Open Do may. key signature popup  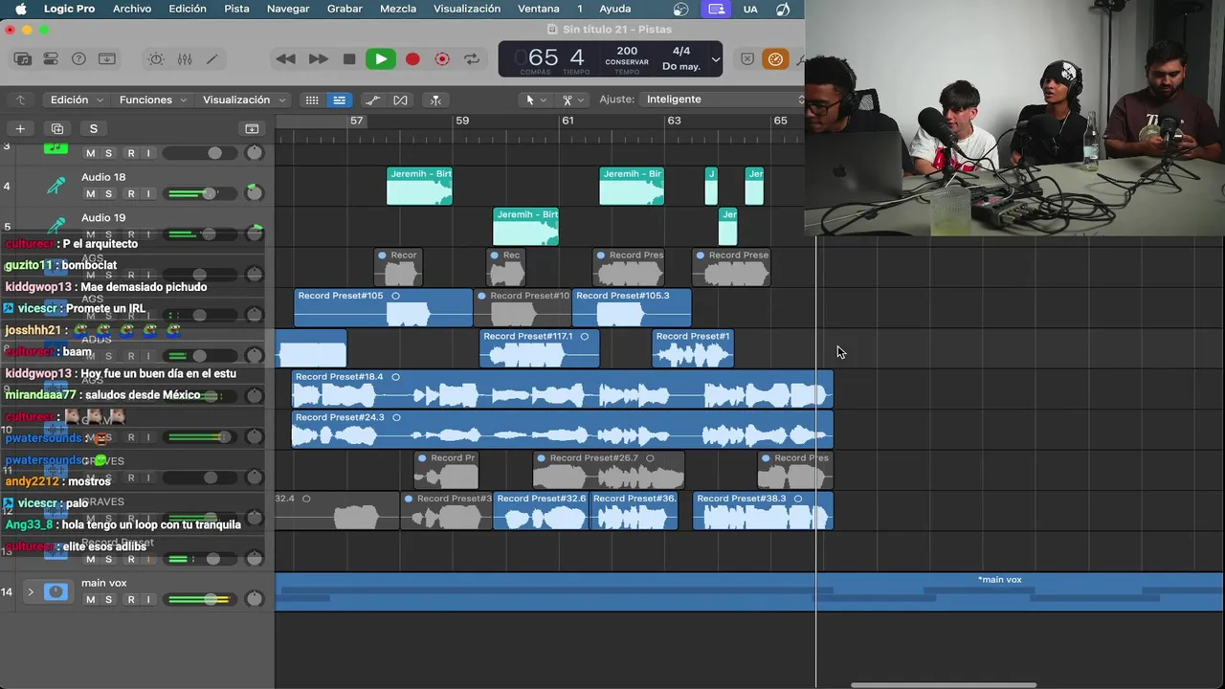[x=681, y=66]
